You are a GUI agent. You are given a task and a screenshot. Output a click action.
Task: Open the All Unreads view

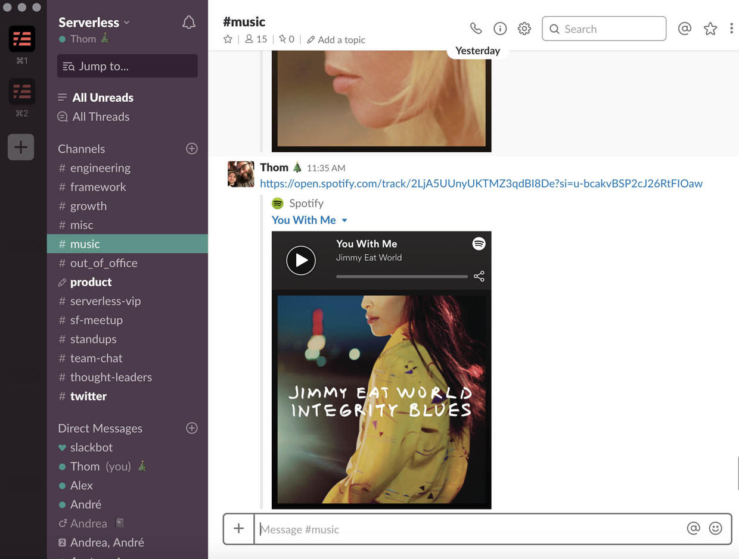tap(103, 97)
